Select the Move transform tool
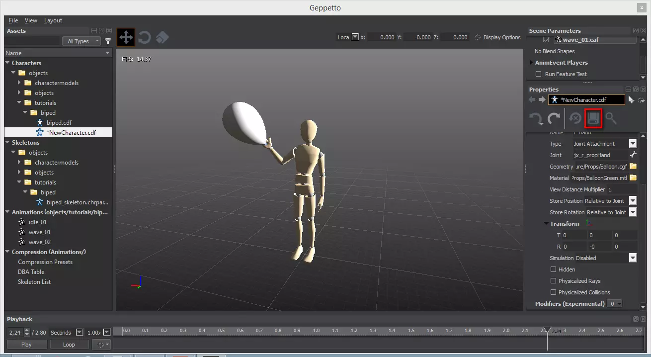Screen dimensions: 651x357 click(126, 37)
